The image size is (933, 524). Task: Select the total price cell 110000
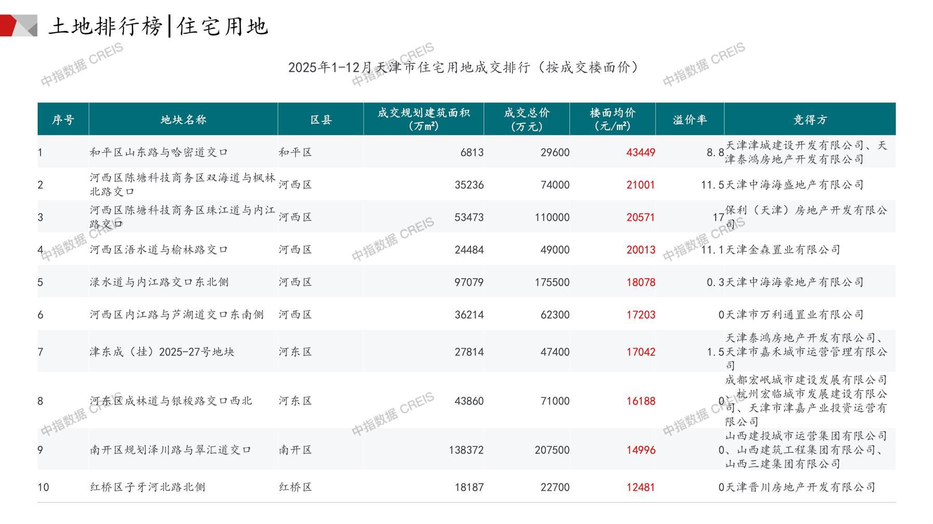552,217
